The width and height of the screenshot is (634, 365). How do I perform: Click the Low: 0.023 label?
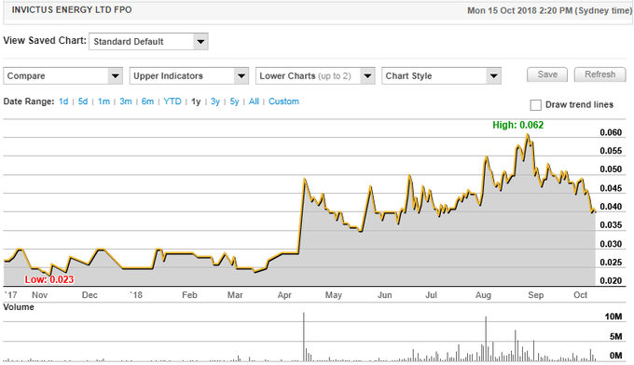pos(49,279)
